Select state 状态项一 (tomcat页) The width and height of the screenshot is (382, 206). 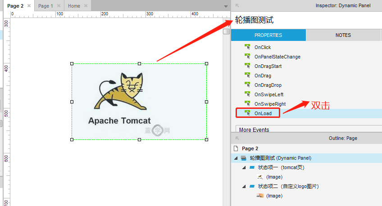(x=281, y=167)
